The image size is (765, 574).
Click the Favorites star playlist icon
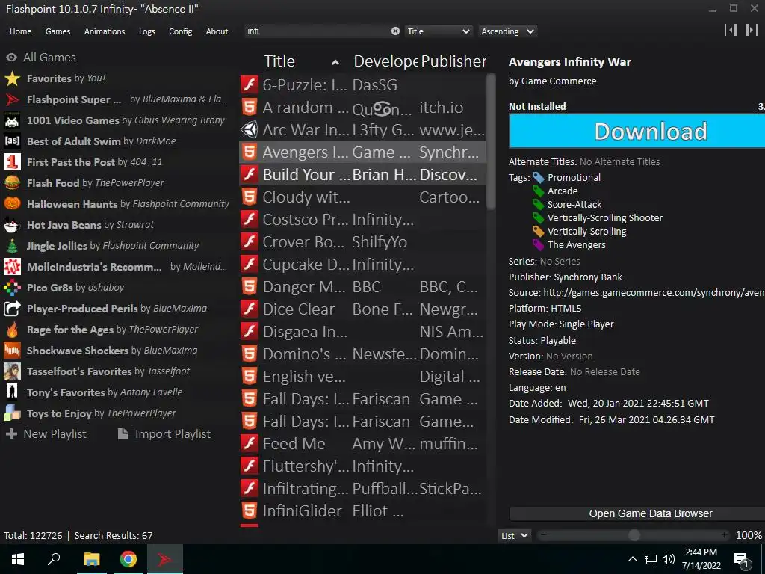(x=12, y=78)
